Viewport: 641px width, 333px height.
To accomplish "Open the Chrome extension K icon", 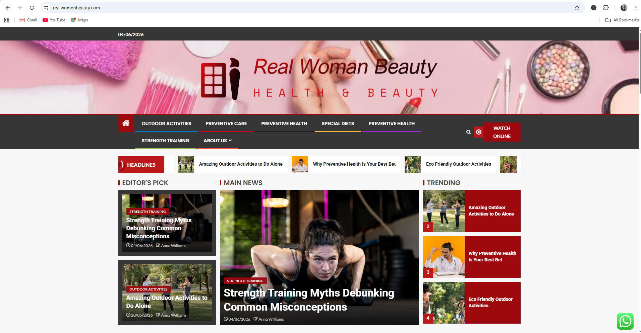I will (x=594, y=8).
